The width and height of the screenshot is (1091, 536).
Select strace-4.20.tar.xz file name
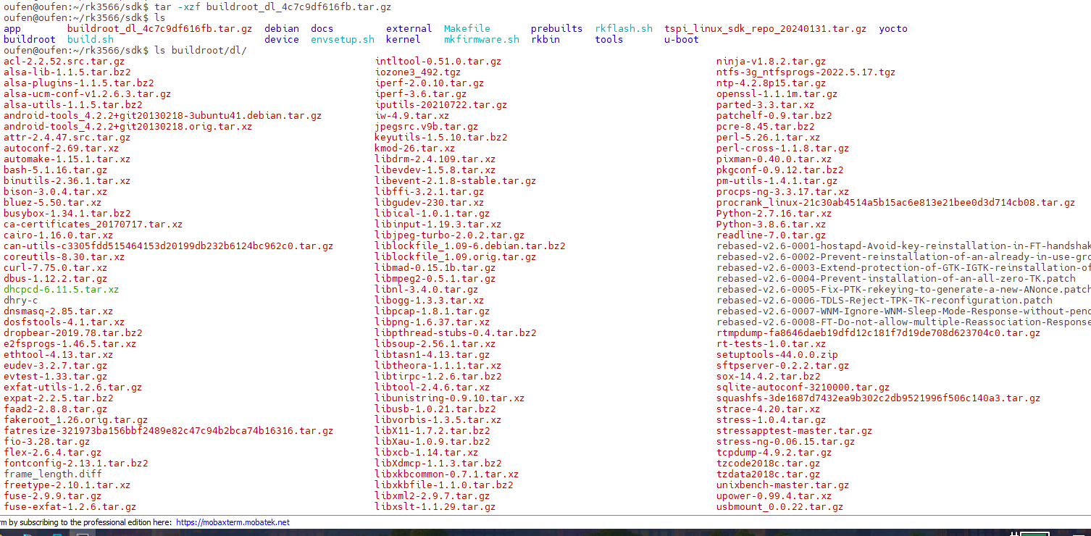pos(769,409)
